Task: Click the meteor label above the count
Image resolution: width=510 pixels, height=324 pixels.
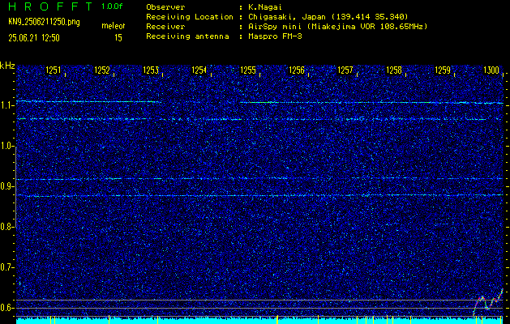Action: 114,26
